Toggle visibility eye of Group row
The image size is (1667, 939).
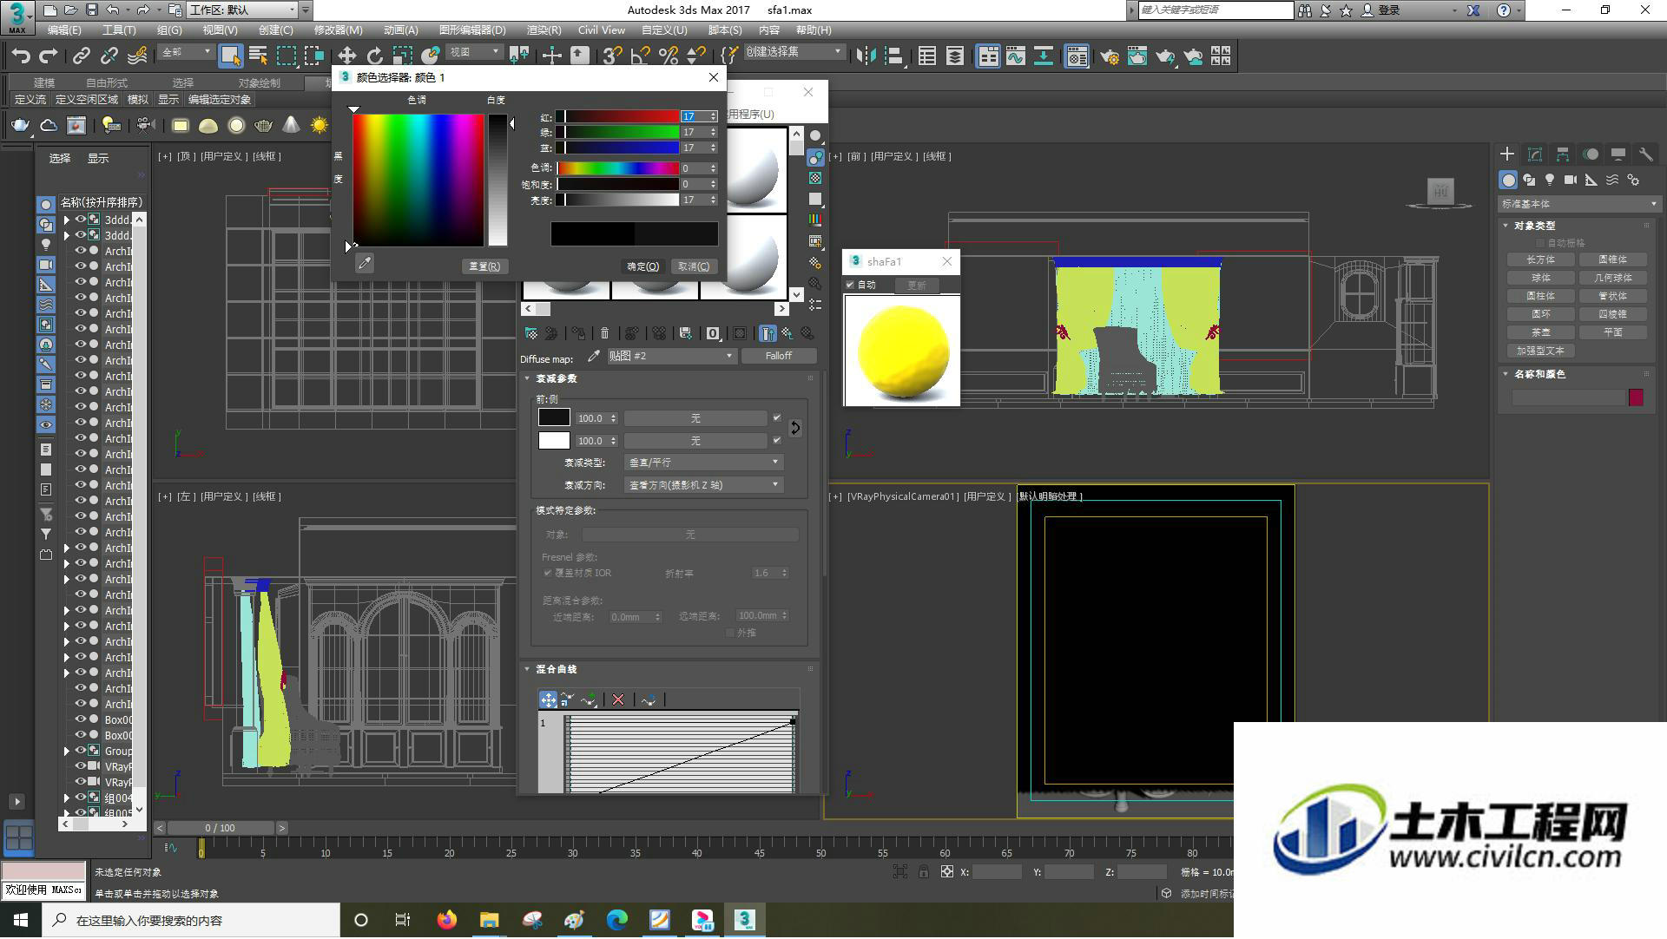(x=81, y=751)
